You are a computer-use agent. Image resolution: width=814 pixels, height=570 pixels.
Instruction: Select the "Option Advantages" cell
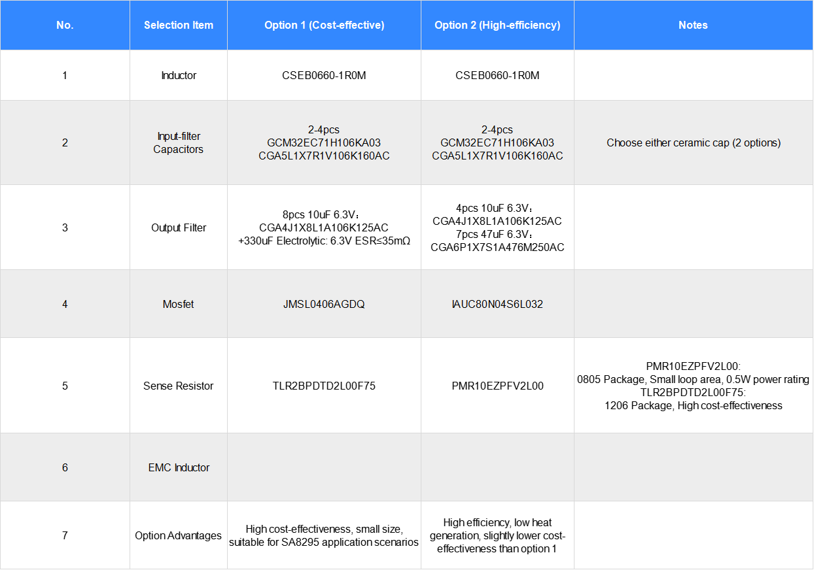tap(179, 535)
